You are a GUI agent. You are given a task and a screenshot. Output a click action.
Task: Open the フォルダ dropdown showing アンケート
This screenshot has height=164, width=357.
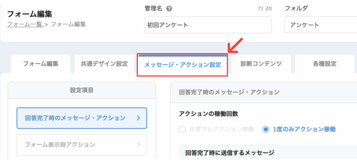tap(321, 25)
